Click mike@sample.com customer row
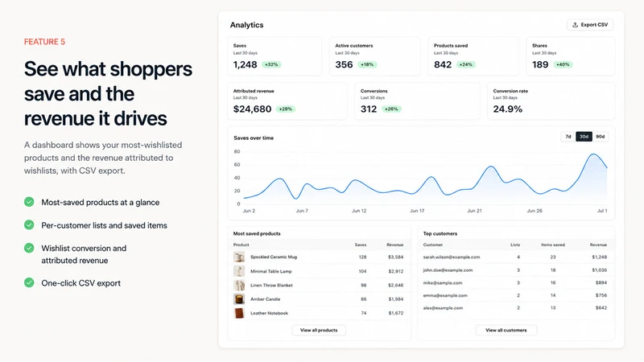The image size is (644, 362). (x=515, y=283)
